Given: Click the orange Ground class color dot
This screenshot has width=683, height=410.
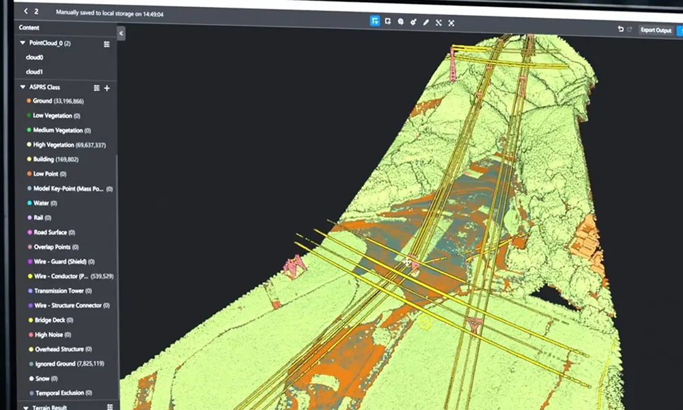Looking at the screenshot, I should (x=29, y=100).
